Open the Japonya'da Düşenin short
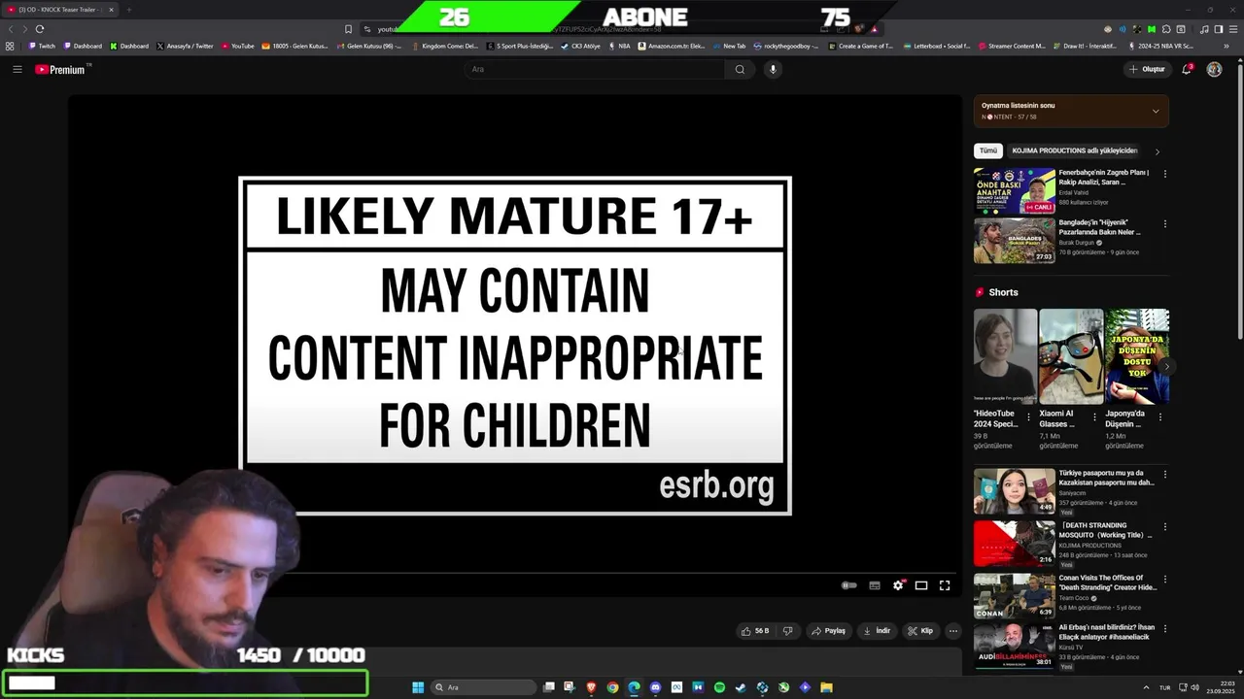Image resolution: width=1244 pixels, height=699 pixels. pyautogui.click(x=1137, y=356)
